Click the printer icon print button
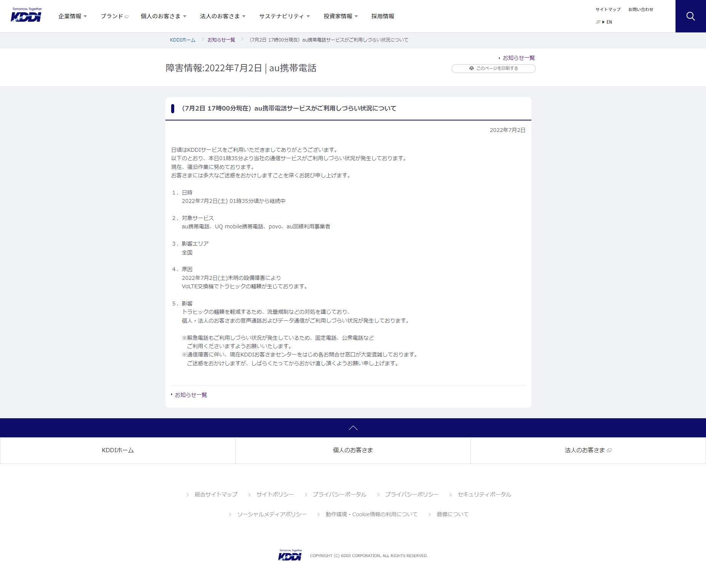 pyautogui.click(x=493, y=68)
